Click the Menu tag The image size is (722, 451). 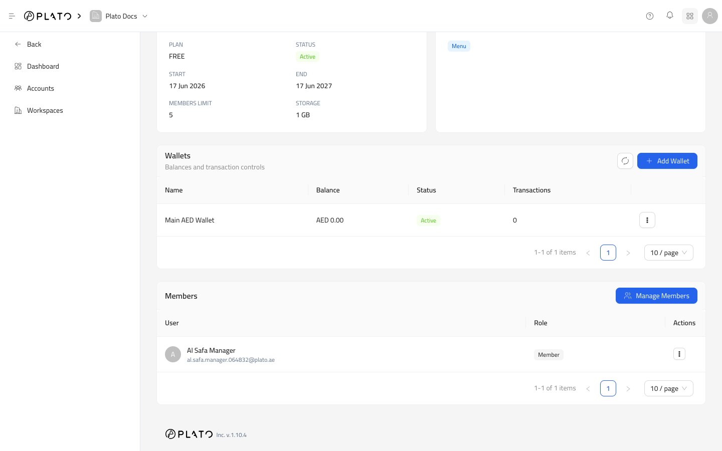459,46
